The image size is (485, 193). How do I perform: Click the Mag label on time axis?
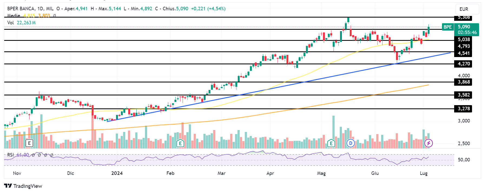(x=321, y=173)
